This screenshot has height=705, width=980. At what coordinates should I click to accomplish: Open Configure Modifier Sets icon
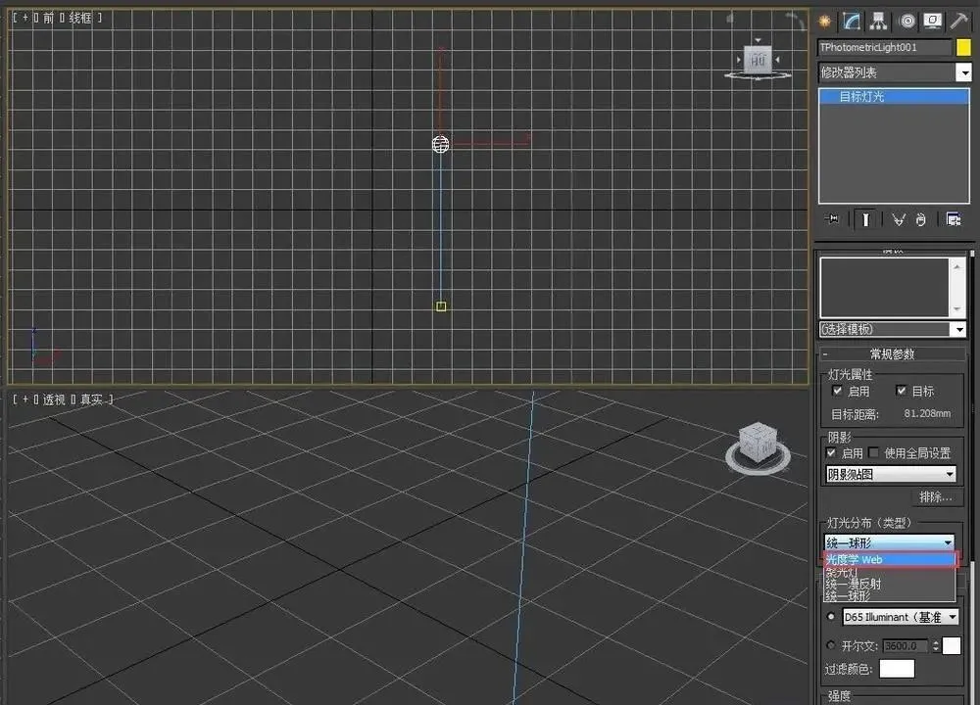(x=954, y=219)
